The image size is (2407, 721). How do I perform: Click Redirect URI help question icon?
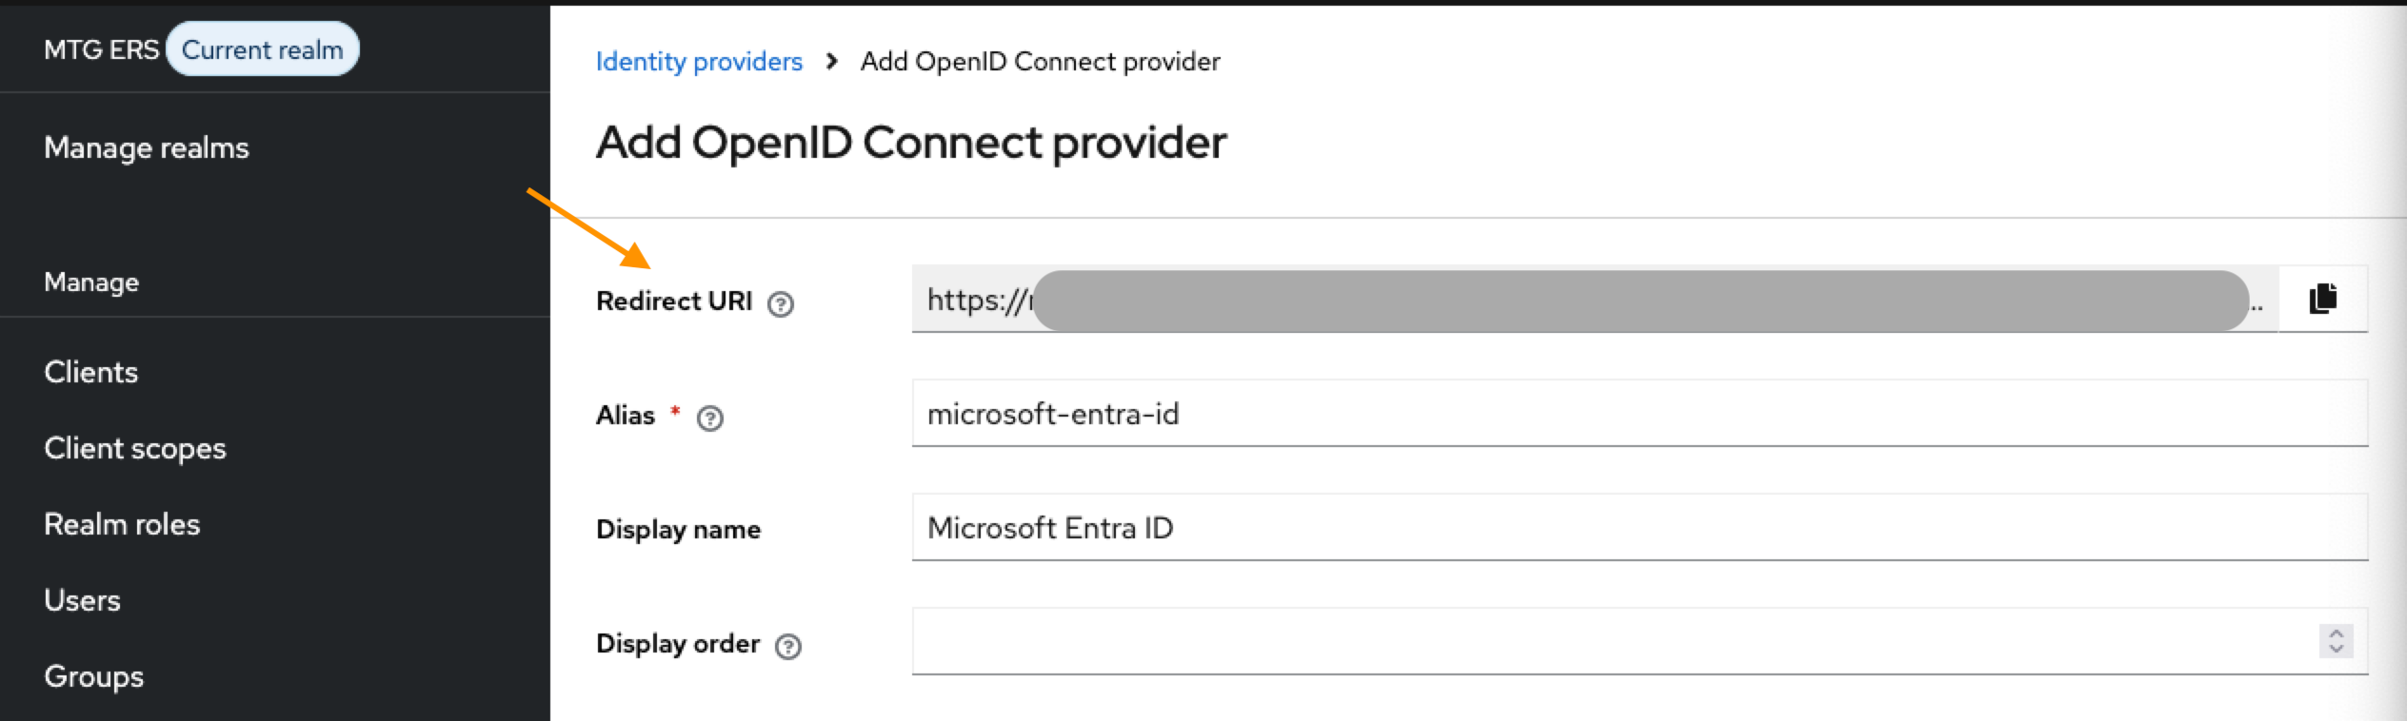[x=781, y=303]
